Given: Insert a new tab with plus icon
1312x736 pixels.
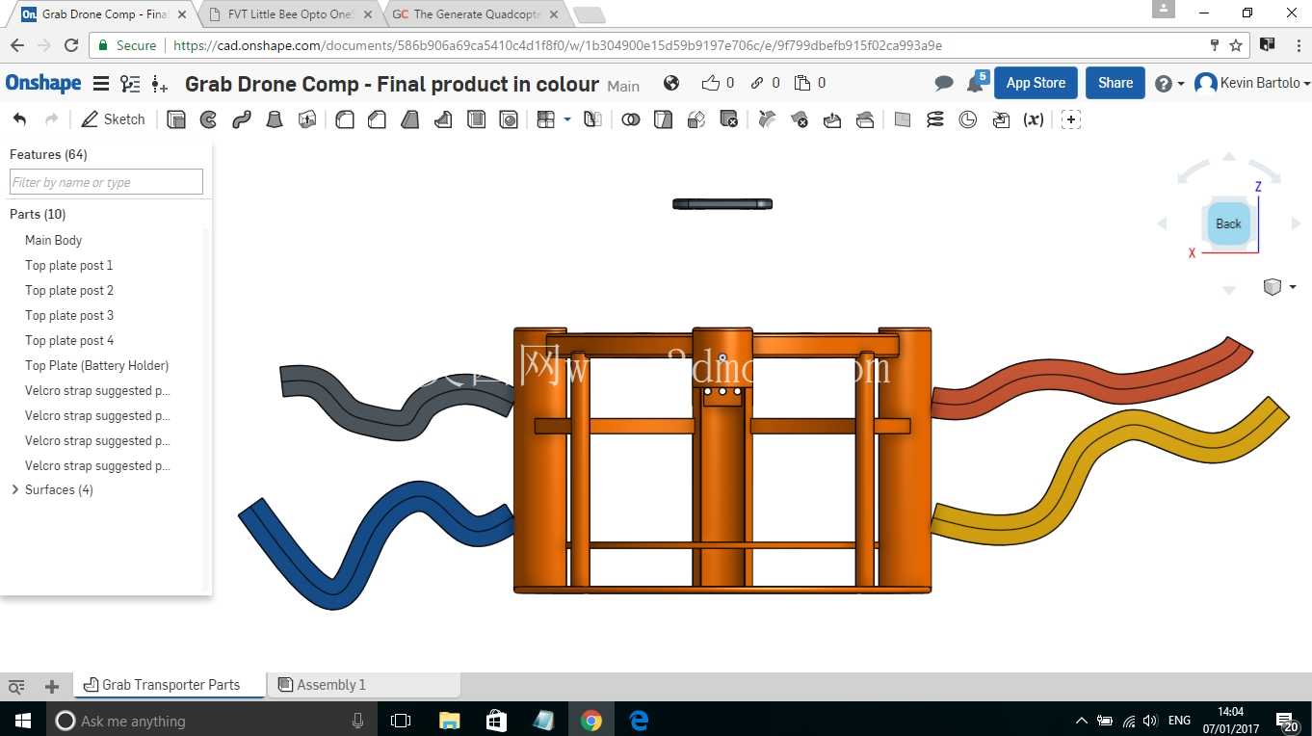Looking at the screenshot, I should click(x=52, y=686).
